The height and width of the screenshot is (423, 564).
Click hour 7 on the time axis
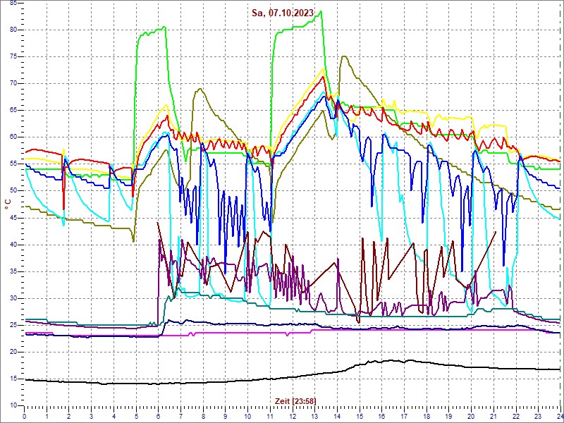tap(180, 416)
